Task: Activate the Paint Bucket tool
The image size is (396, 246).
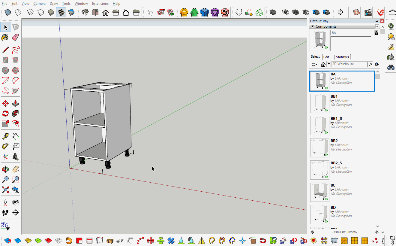Action: click(5, 37)
